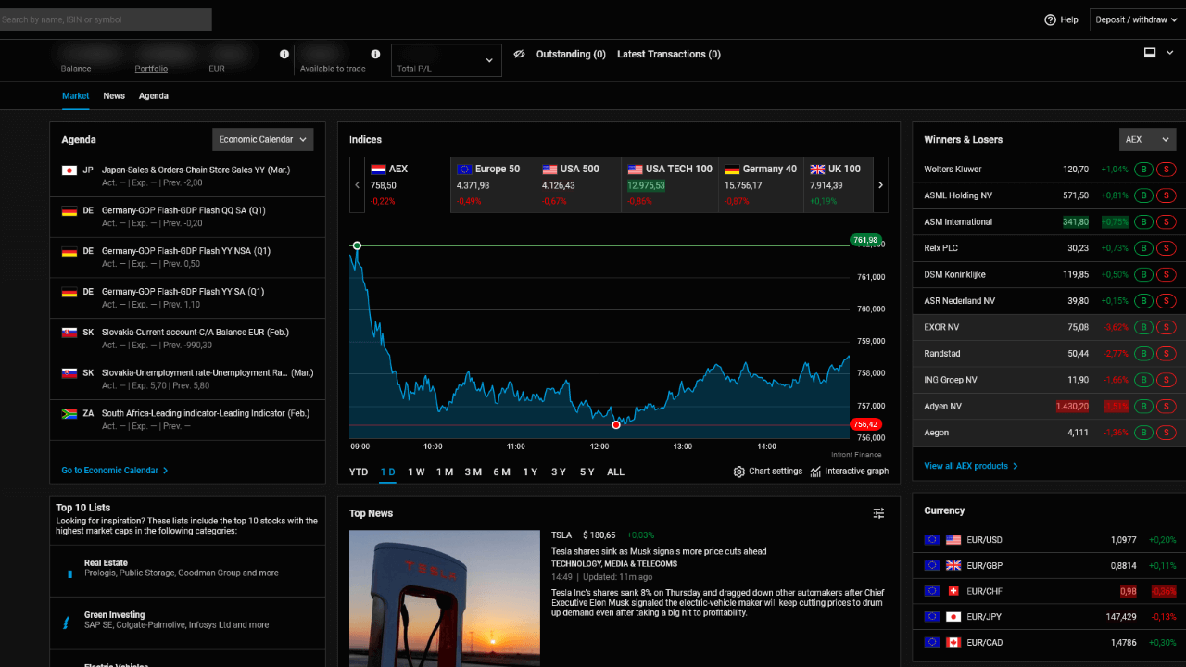Click info icon next to Available to trade
Screen dimensions: 1186x667
[x=375, y=54]
